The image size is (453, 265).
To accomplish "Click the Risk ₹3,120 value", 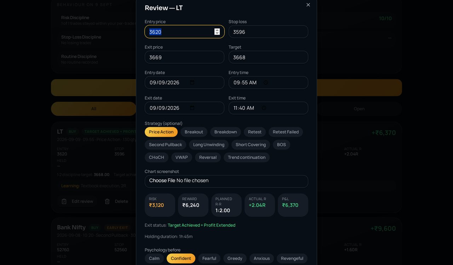I will coord(156,205).
